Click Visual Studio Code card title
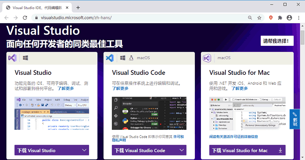The image size is (305, 160). pos(138,73)
